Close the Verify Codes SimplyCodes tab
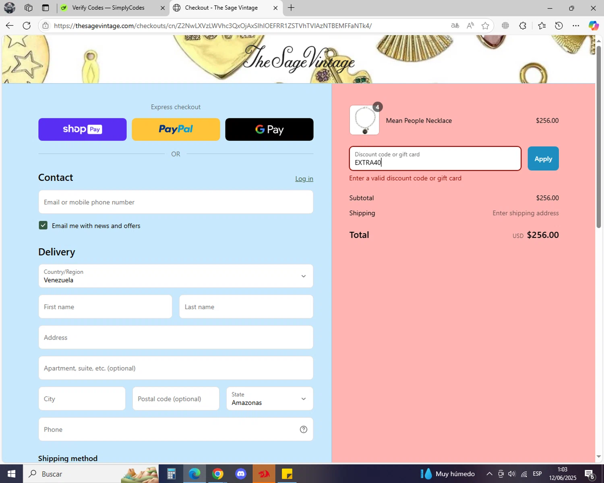Screen dimensions: 604x483 [163, 8]
